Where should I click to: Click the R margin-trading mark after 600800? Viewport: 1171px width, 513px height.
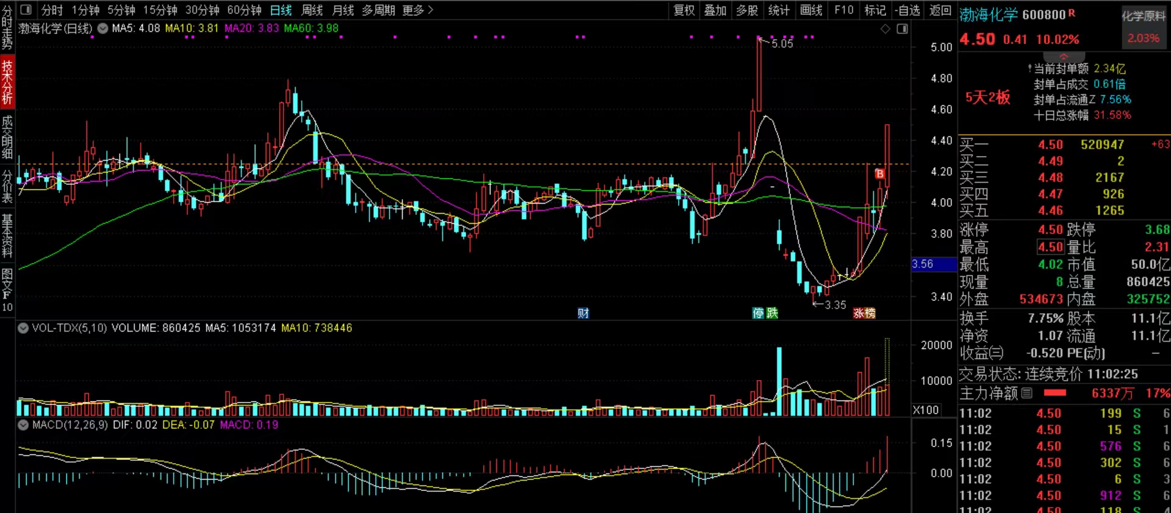click(1072, 13)
